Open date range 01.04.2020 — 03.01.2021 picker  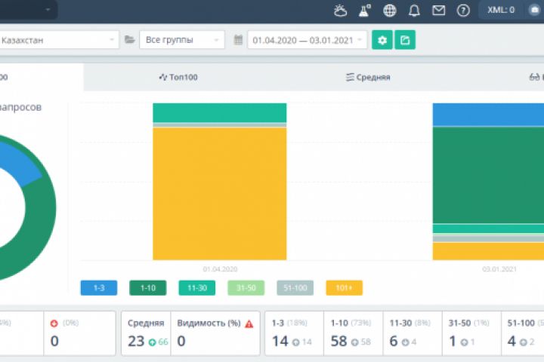pyautogui.click(x=307, y=40)
